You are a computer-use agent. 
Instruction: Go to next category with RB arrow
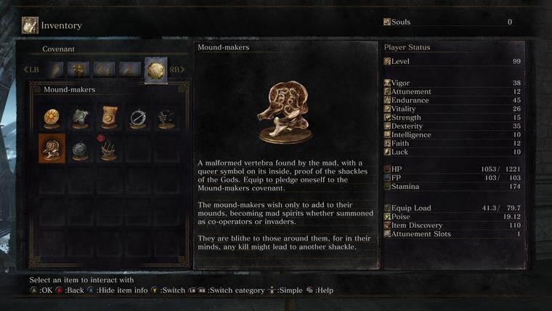click(x=176, y=70)
